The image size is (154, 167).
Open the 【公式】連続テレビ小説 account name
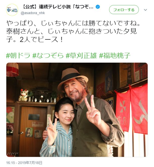point(58,7)
